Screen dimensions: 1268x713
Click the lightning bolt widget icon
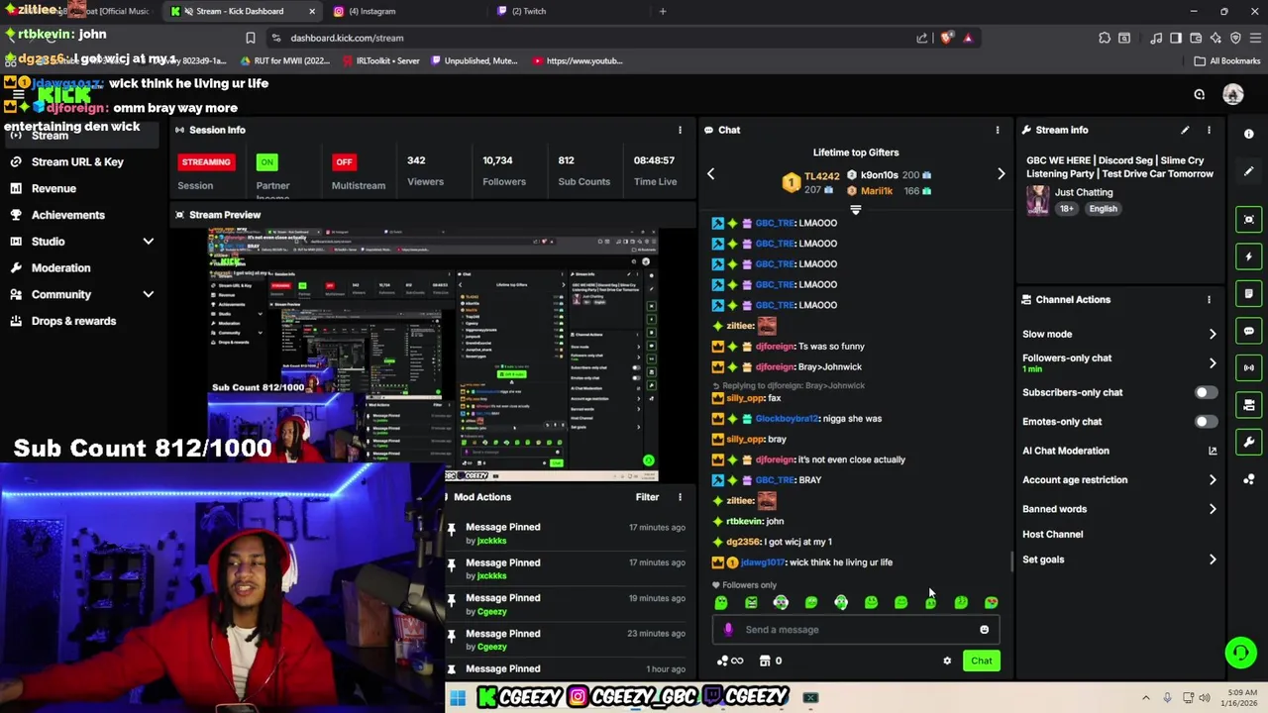[1249, 256]
